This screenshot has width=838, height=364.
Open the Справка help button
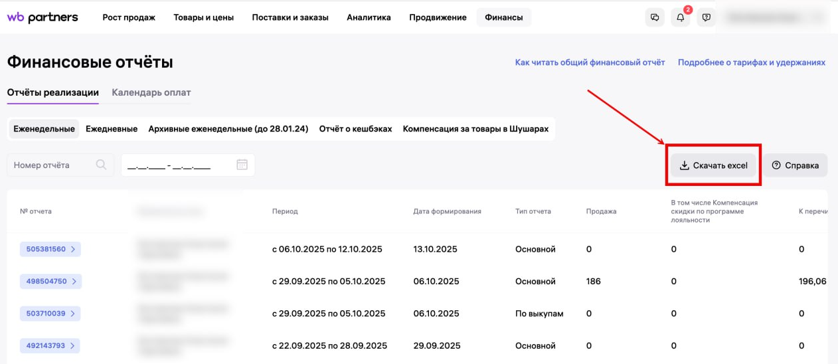click(x=795, y=165)
